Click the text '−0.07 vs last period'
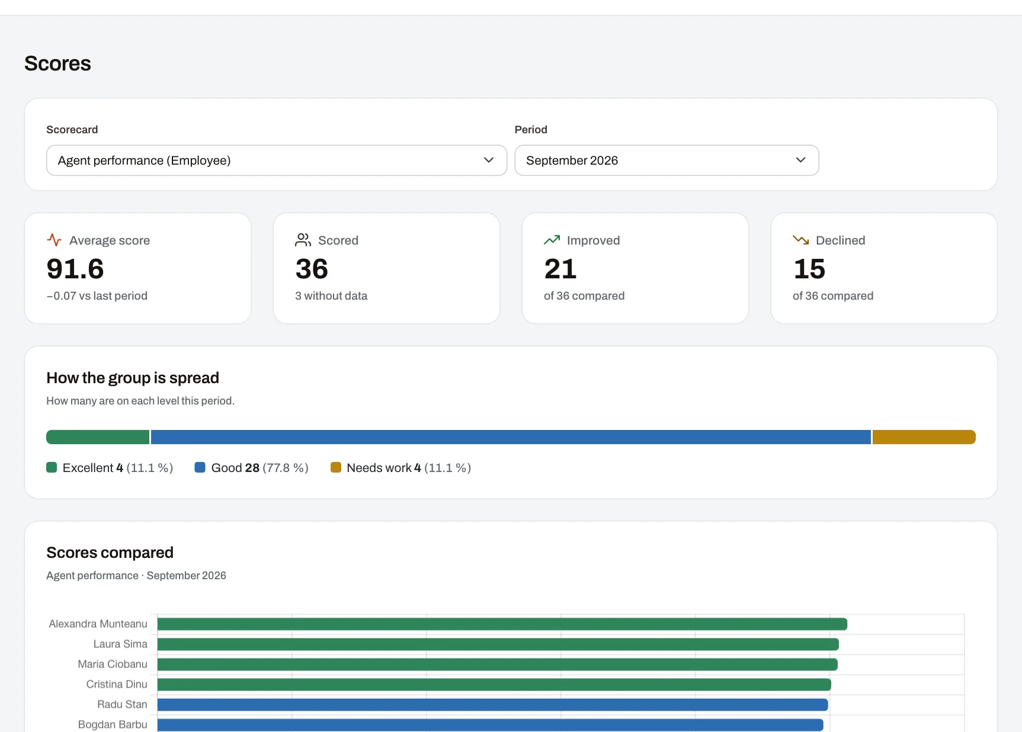1022x732 pixels. click(x=97, y=296)
